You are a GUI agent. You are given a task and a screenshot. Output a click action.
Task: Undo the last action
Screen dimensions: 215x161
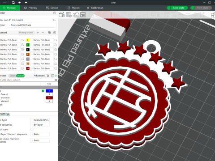(20, 3)
